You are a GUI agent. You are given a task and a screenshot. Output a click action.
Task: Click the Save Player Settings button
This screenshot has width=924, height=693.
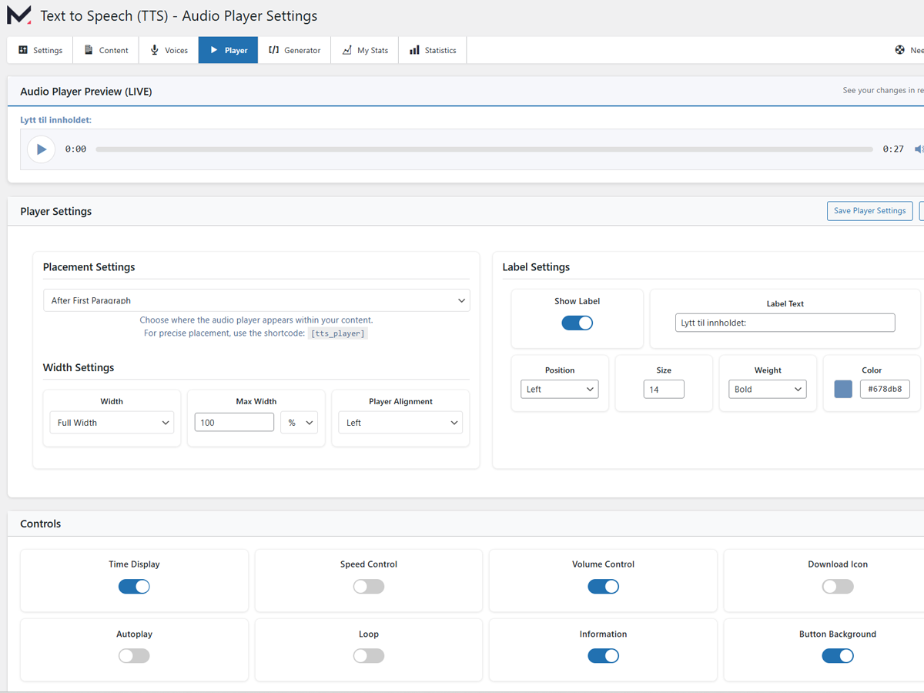(x=870, y=211)
